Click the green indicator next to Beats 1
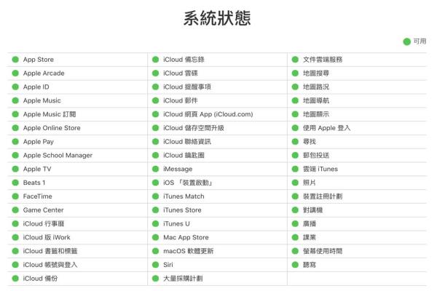 point(15,183)
